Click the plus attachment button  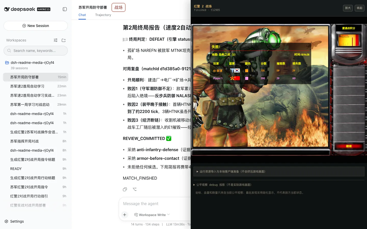[x=125, y=215]
